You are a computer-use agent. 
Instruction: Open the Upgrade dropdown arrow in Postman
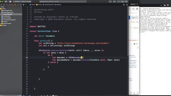click(137, 4)
